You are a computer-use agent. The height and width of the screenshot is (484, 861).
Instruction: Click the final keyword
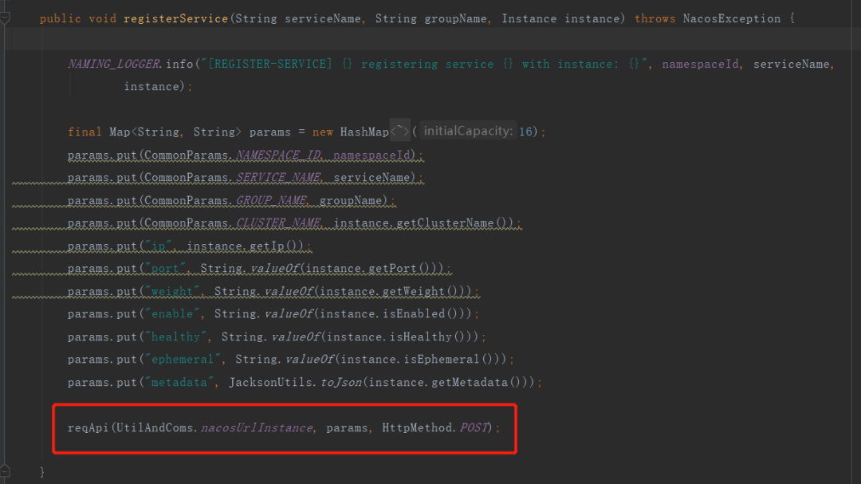[x=85, y=132]
